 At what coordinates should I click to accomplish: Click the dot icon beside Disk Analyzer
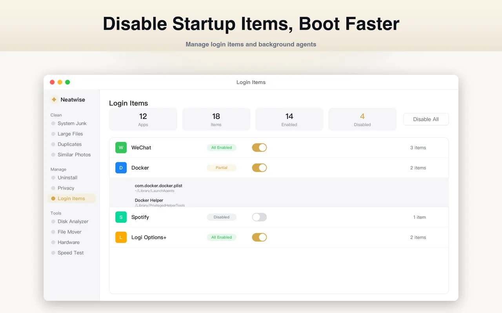[53, 221]
